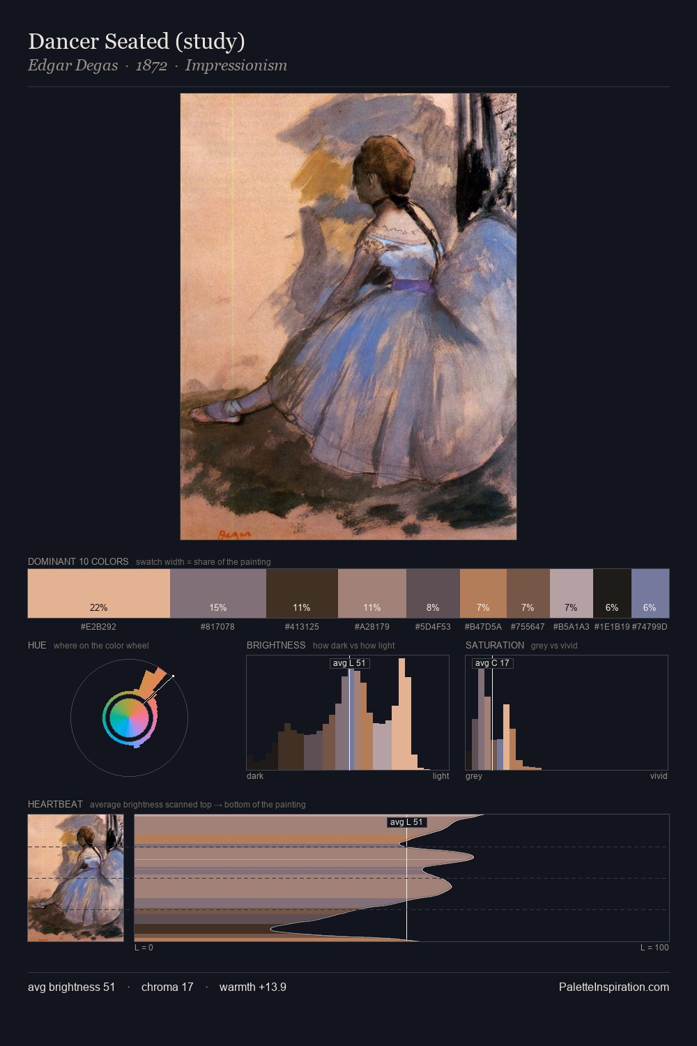Pick the #413125 dark brown swatch
697x1046 pixels.
tap(302, 593)
